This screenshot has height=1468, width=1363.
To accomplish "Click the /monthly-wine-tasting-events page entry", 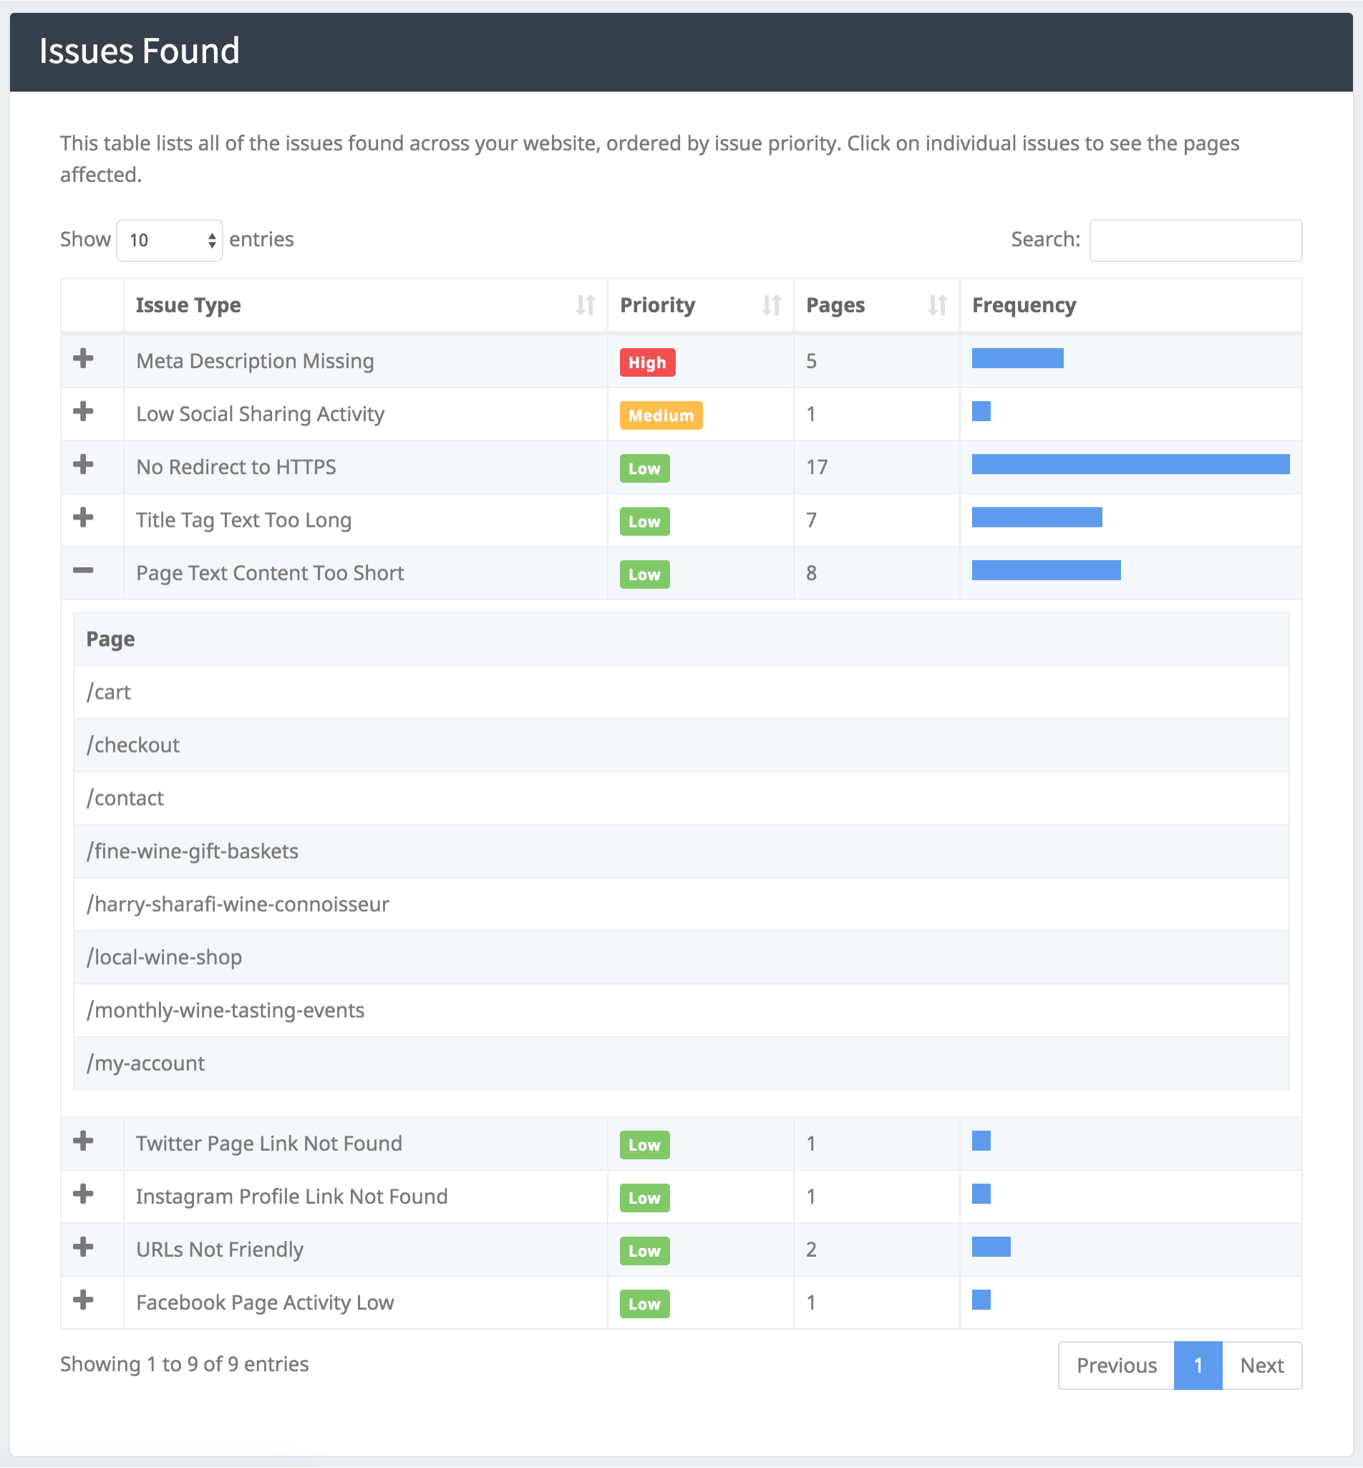I will click(x=225, y=1010).
